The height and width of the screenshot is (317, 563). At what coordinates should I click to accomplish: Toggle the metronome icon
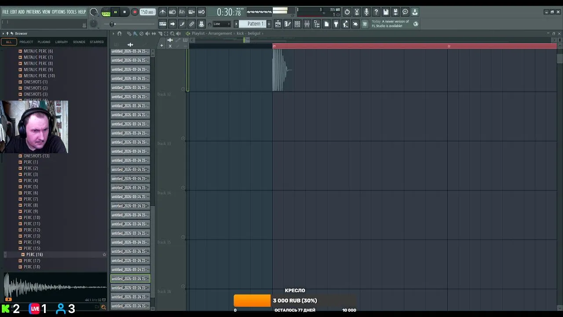point(163,12)
